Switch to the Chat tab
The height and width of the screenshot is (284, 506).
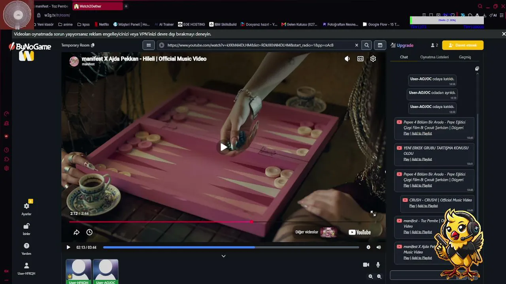404,57
